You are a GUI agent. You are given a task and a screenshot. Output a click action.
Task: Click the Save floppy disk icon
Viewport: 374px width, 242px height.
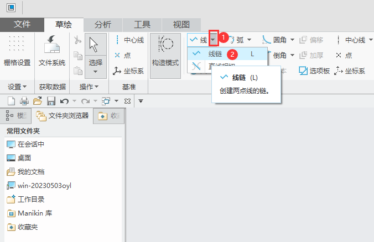coord(51,101)
